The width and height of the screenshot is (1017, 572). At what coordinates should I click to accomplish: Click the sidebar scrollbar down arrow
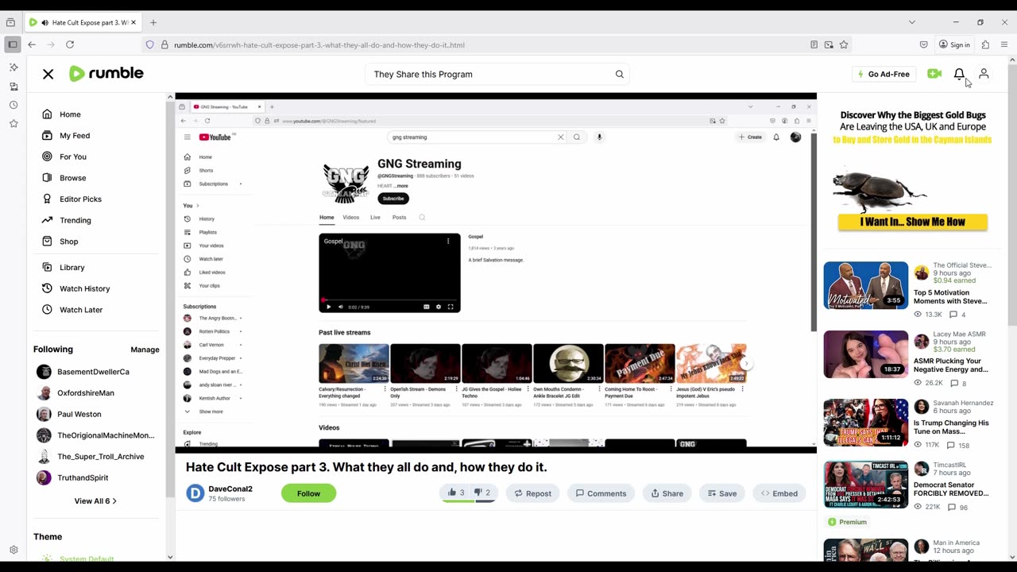click(169, 557)
